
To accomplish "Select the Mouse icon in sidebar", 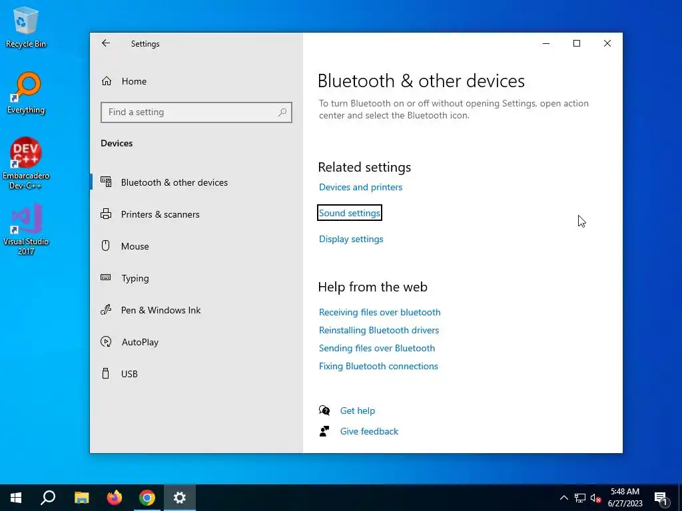I will (106, 246).
